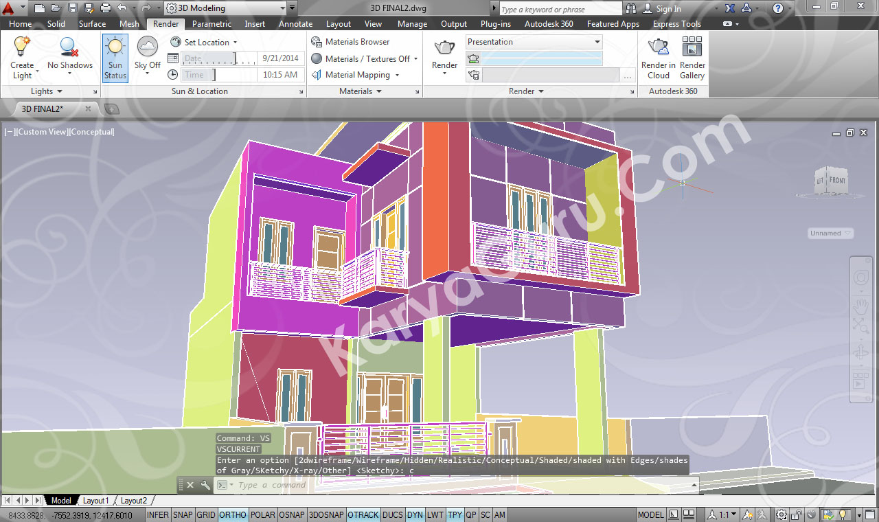Toggle OSNAP in the status bar
The image size is (879, 522).
pyautogui.click(x=292, y=515)
